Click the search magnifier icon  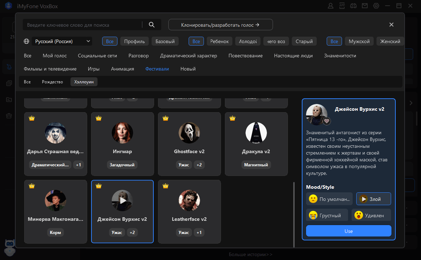click(x=152, y=25)
